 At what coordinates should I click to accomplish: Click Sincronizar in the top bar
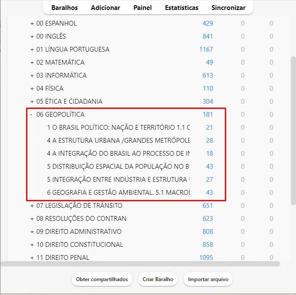[x=228, y=8]
